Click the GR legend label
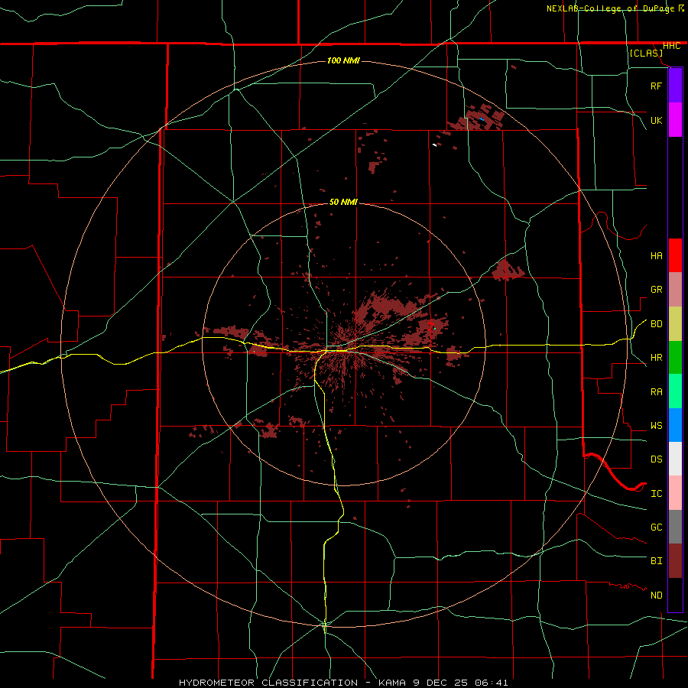 click(x=656, y=290)
